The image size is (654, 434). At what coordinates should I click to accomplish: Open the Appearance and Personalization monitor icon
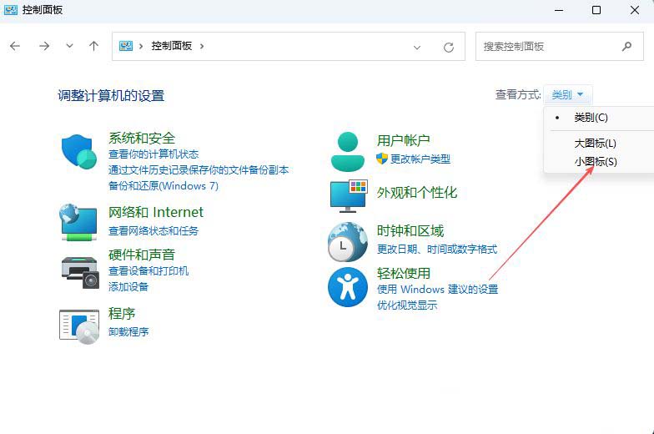[x=349, y=194]
